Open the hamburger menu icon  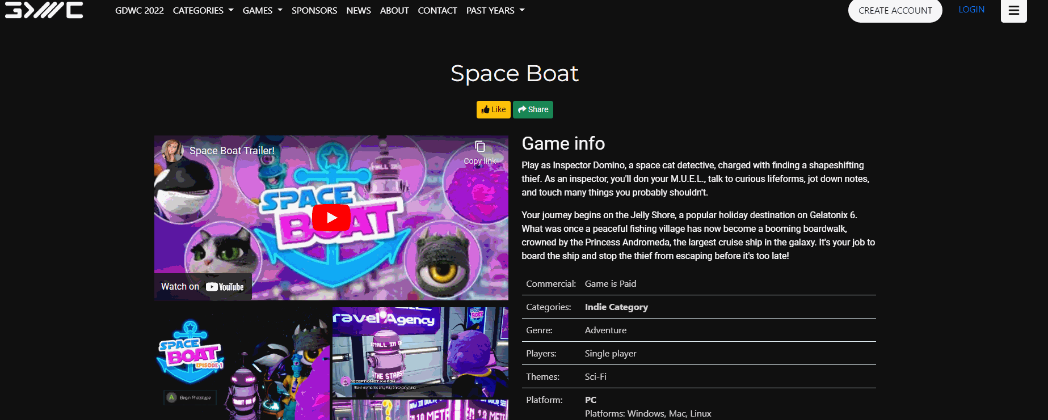[1013, 10]
